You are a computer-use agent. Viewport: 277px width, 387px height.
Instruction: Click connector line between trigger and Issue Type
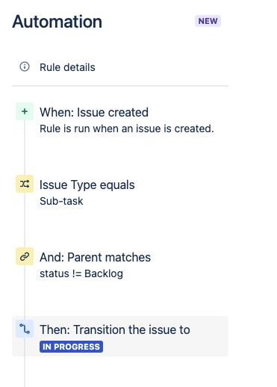[25, 147]
